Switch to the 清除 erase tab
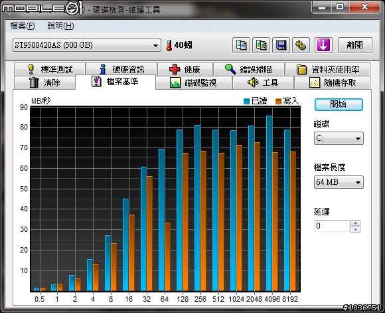 [44, 82]
